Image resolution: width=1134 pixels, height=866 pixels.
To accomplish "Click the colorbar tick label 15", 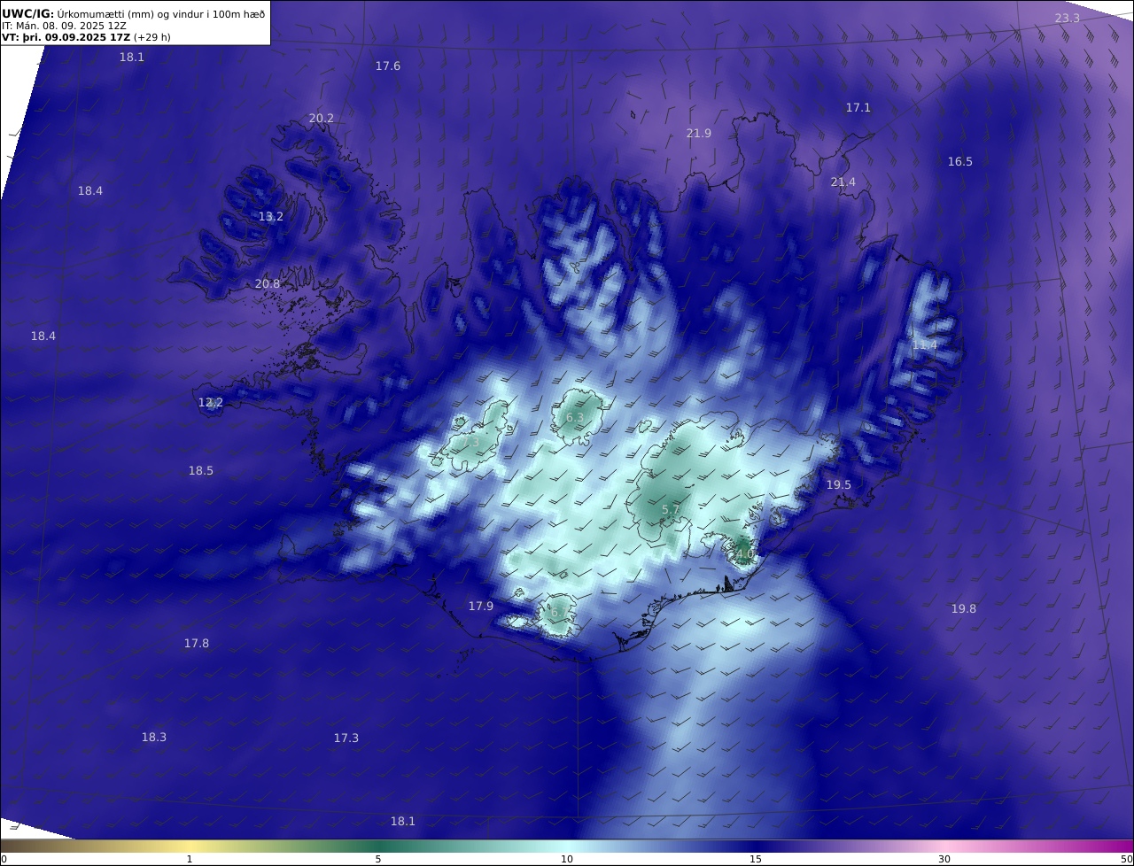I will [x=756, y=859].
